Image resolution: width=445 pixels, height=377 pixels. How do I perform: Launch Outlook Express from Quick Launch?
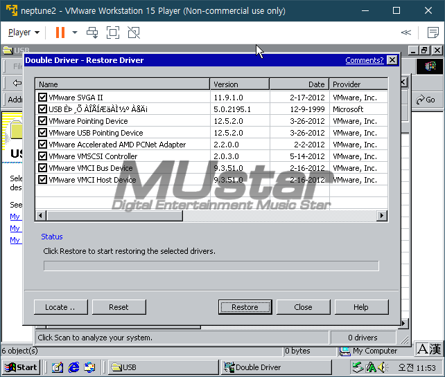pos(89,367)
